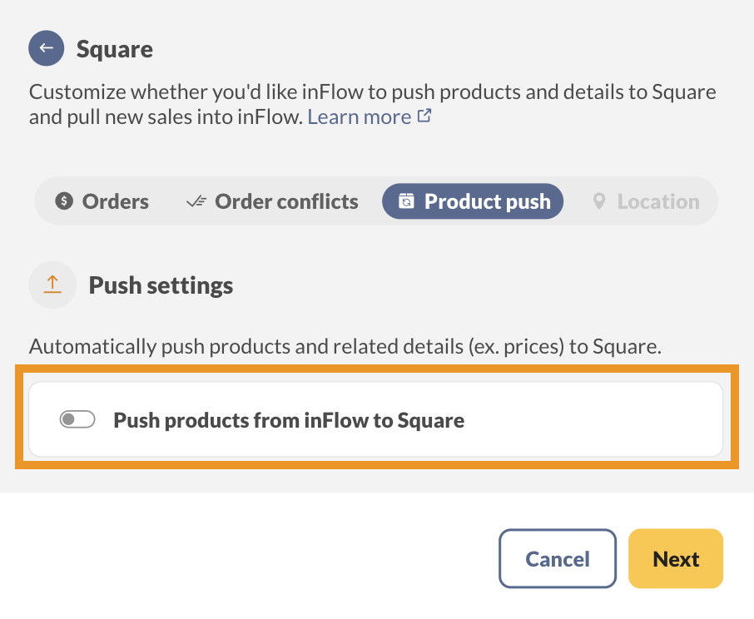The image size is (754, 619).
Task: Click the back arrow next to Square
Action: (x=47, y=48)
